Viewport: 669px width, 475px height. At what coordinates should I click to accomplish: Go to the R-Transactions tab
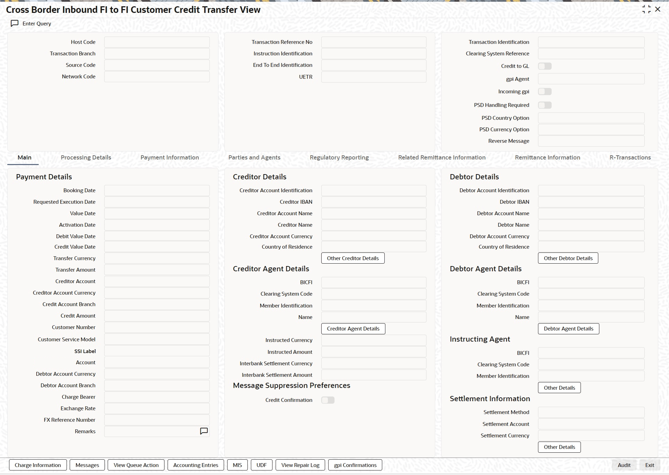[630, 157]
